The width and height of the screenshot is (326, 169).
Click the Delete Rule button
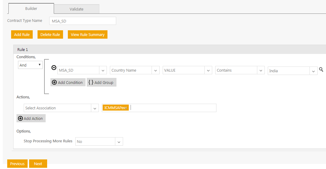click(50, 34)
